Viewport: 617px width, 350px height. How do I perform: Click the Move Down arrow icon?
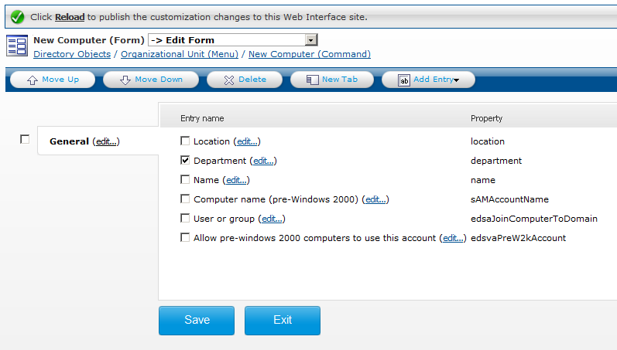click(125, 80)
